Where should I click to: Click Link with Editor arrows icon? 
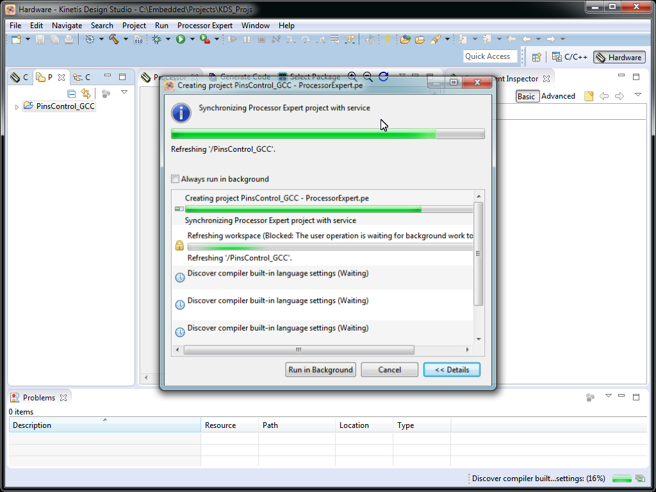pyautogui.click(x=86, y=94)
